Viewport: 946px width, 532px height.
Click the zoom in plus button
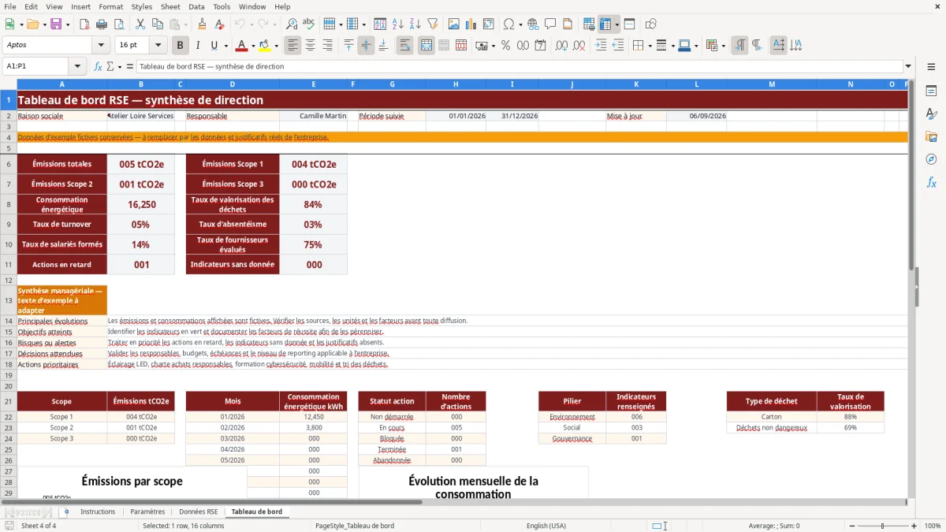914,526
